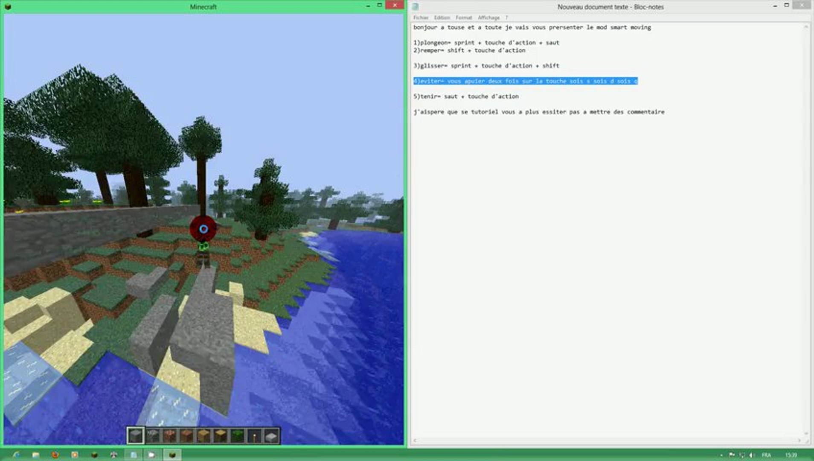Click the '3)glisser= sprint' line
This screenshot has height=461, width=814.
(x=486, y=66)
